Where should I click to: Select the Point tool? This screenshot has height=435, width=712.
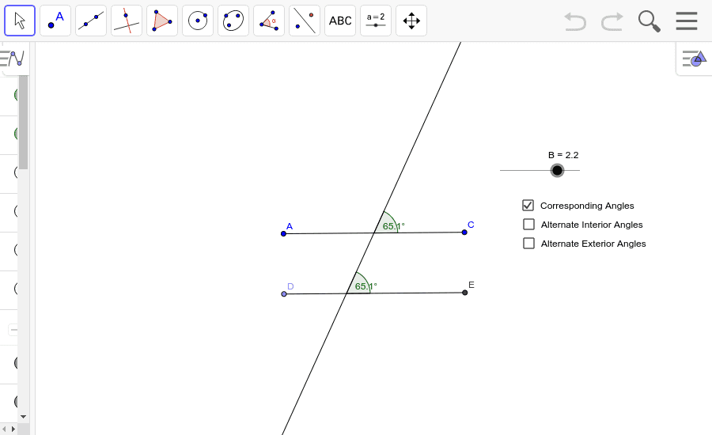(55, 21)
